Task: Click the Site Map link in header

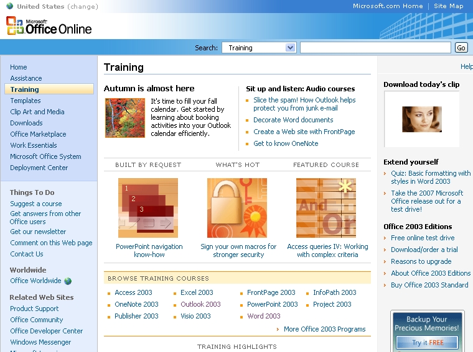Action: (x=448, y=6)
